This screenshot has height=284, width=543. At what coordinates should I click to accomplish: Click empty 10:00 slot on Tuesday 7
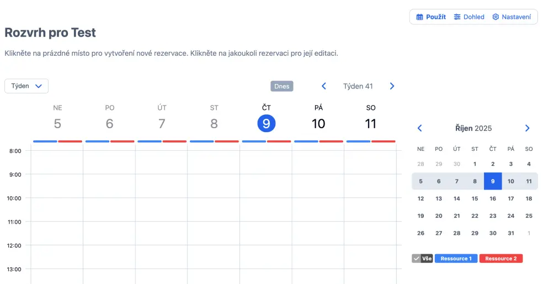pos(161,209)
